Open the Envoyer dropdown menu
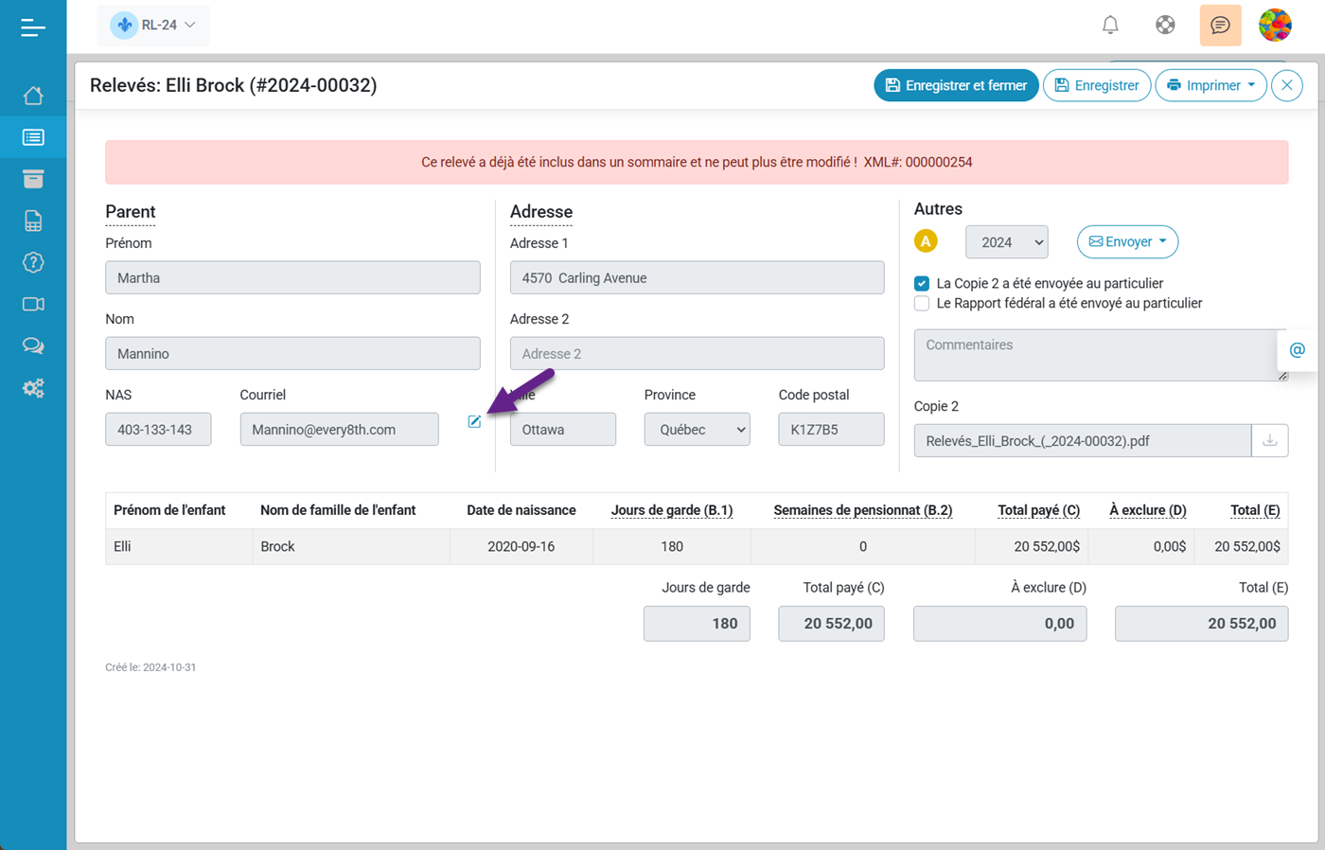The image size is (1325, 850). [1127, 241]
